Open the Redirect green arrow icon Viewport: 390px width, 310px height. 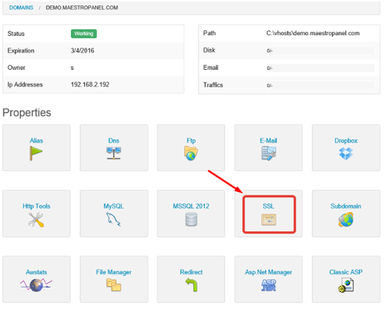191,285
